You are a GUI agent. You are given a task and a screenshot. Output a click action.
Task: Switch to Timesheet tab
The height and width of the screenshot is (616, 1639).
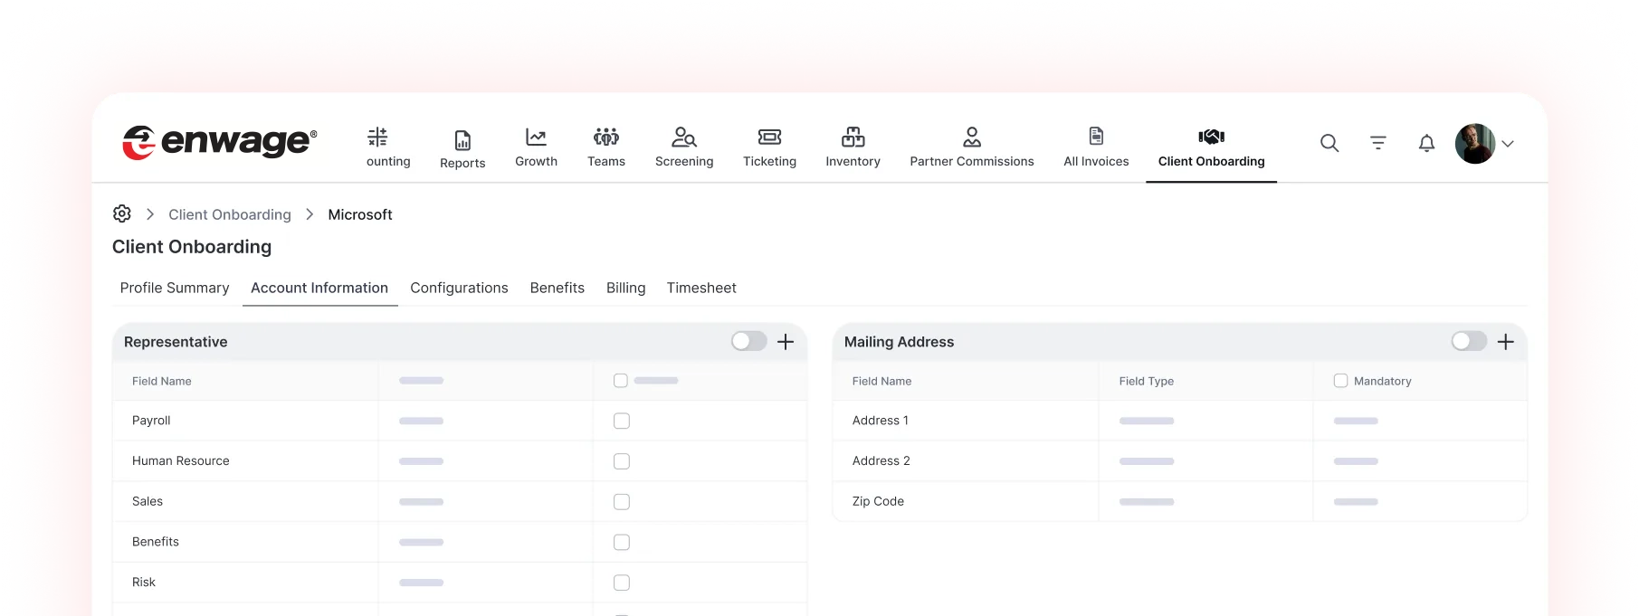click(x=701, y=288)
